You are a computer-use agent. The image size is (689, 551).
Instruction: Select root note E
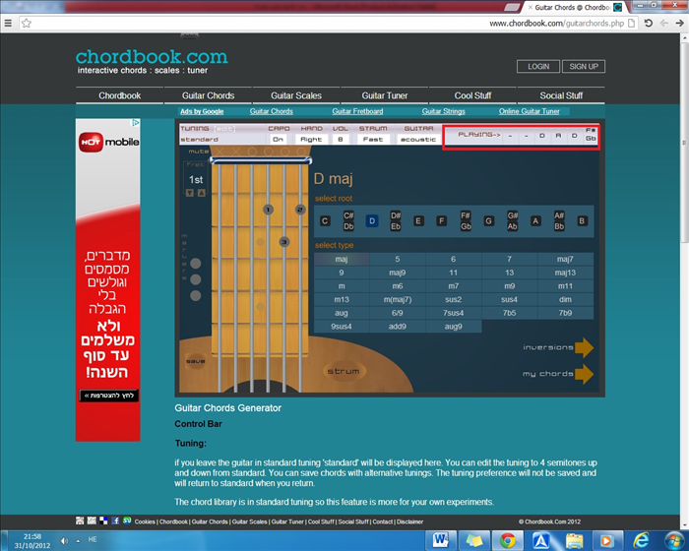[418, 221]
